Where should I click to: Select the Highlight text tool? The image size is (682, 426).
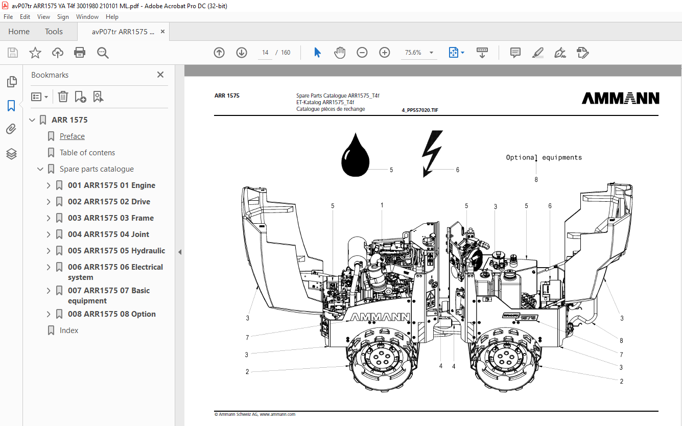pyautogui.click(x=537, y=53)
